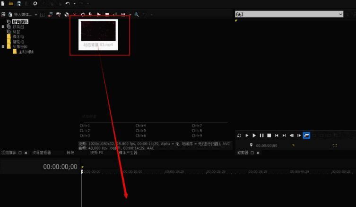Open media properties gear icon in media toolbar

83,15
